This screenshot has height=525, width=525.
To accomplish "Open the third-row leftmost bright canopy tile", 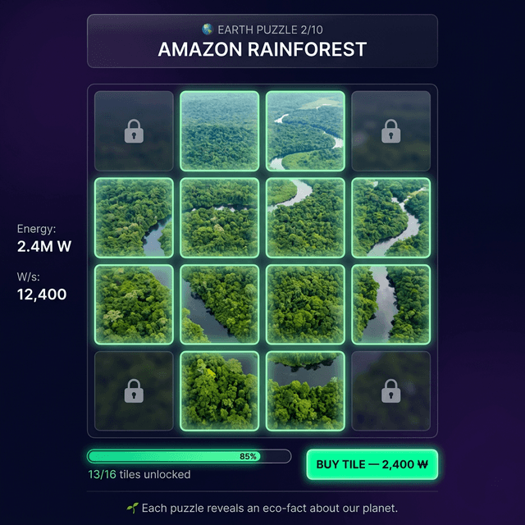I will [134, 304].
